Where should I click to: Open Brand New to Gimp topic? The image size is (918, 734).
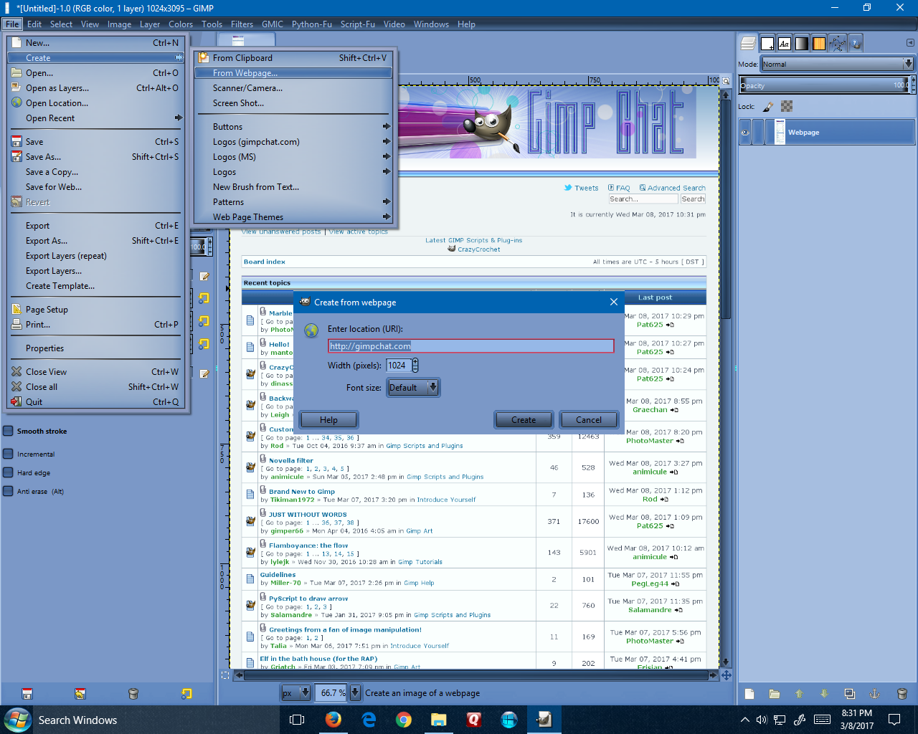click(302, 492)
